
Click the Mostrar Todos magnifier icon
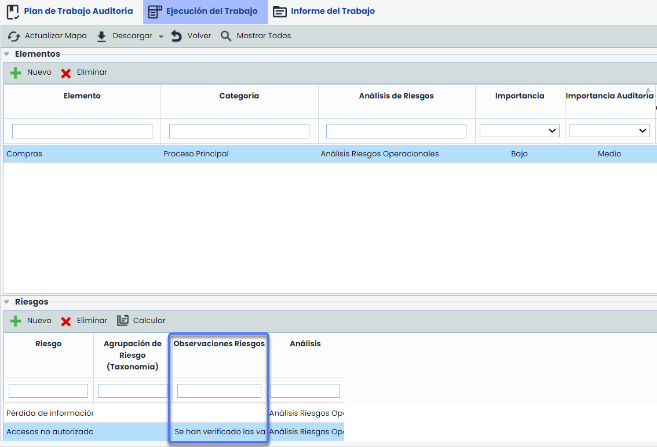click(226, 36)
